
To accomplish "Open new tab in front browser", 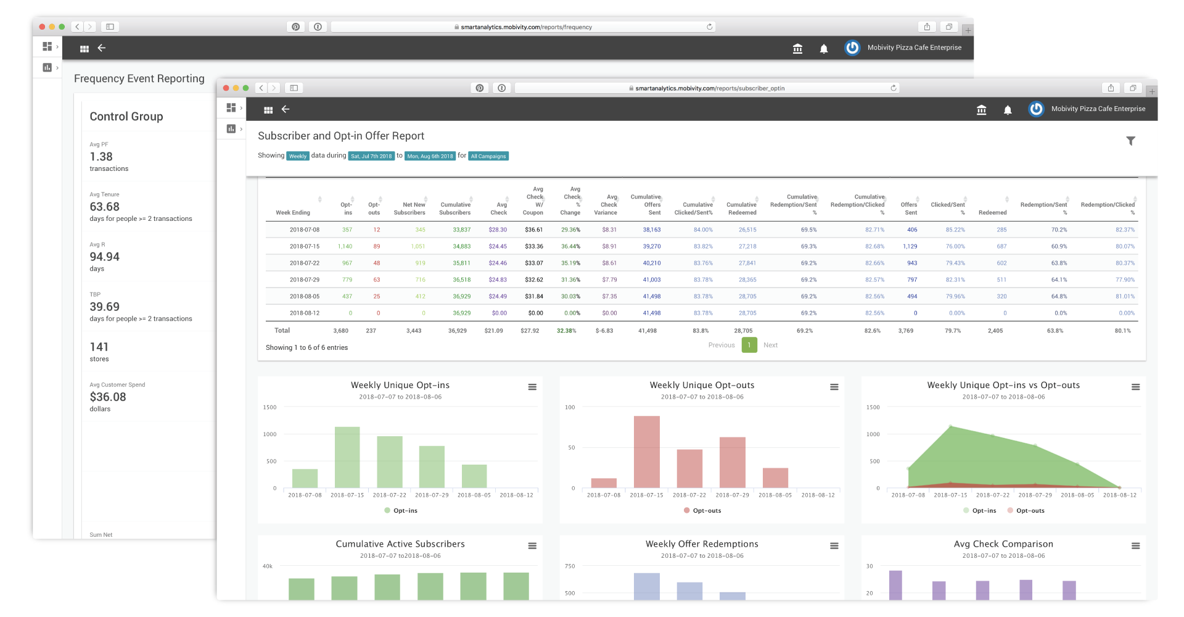I will click(1152, 91).
